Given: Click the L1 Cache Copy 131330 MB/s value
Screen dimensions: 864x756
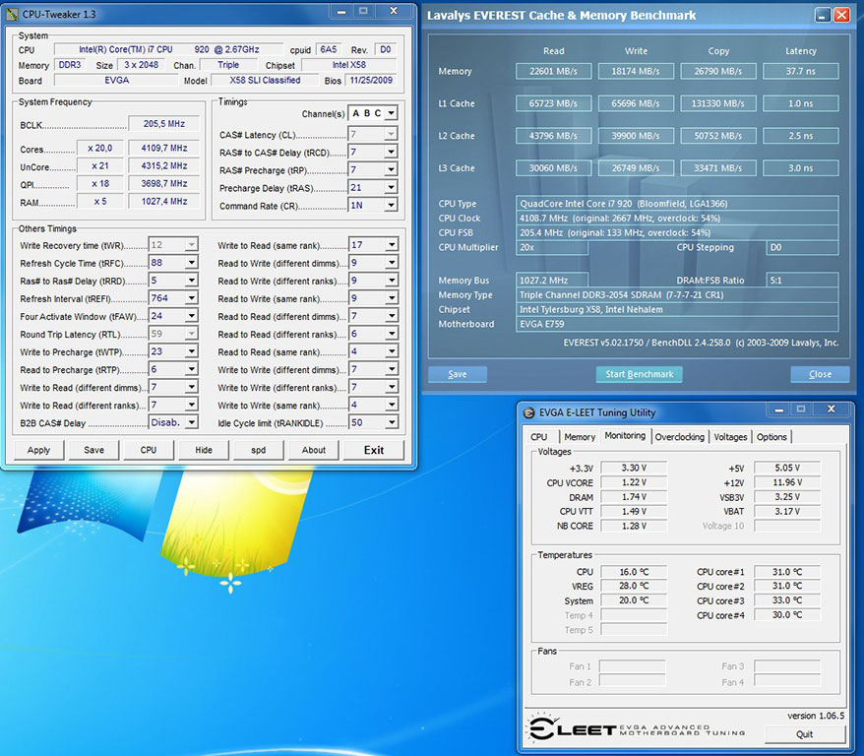Looking at the screenshot, I should pos(718,103).
